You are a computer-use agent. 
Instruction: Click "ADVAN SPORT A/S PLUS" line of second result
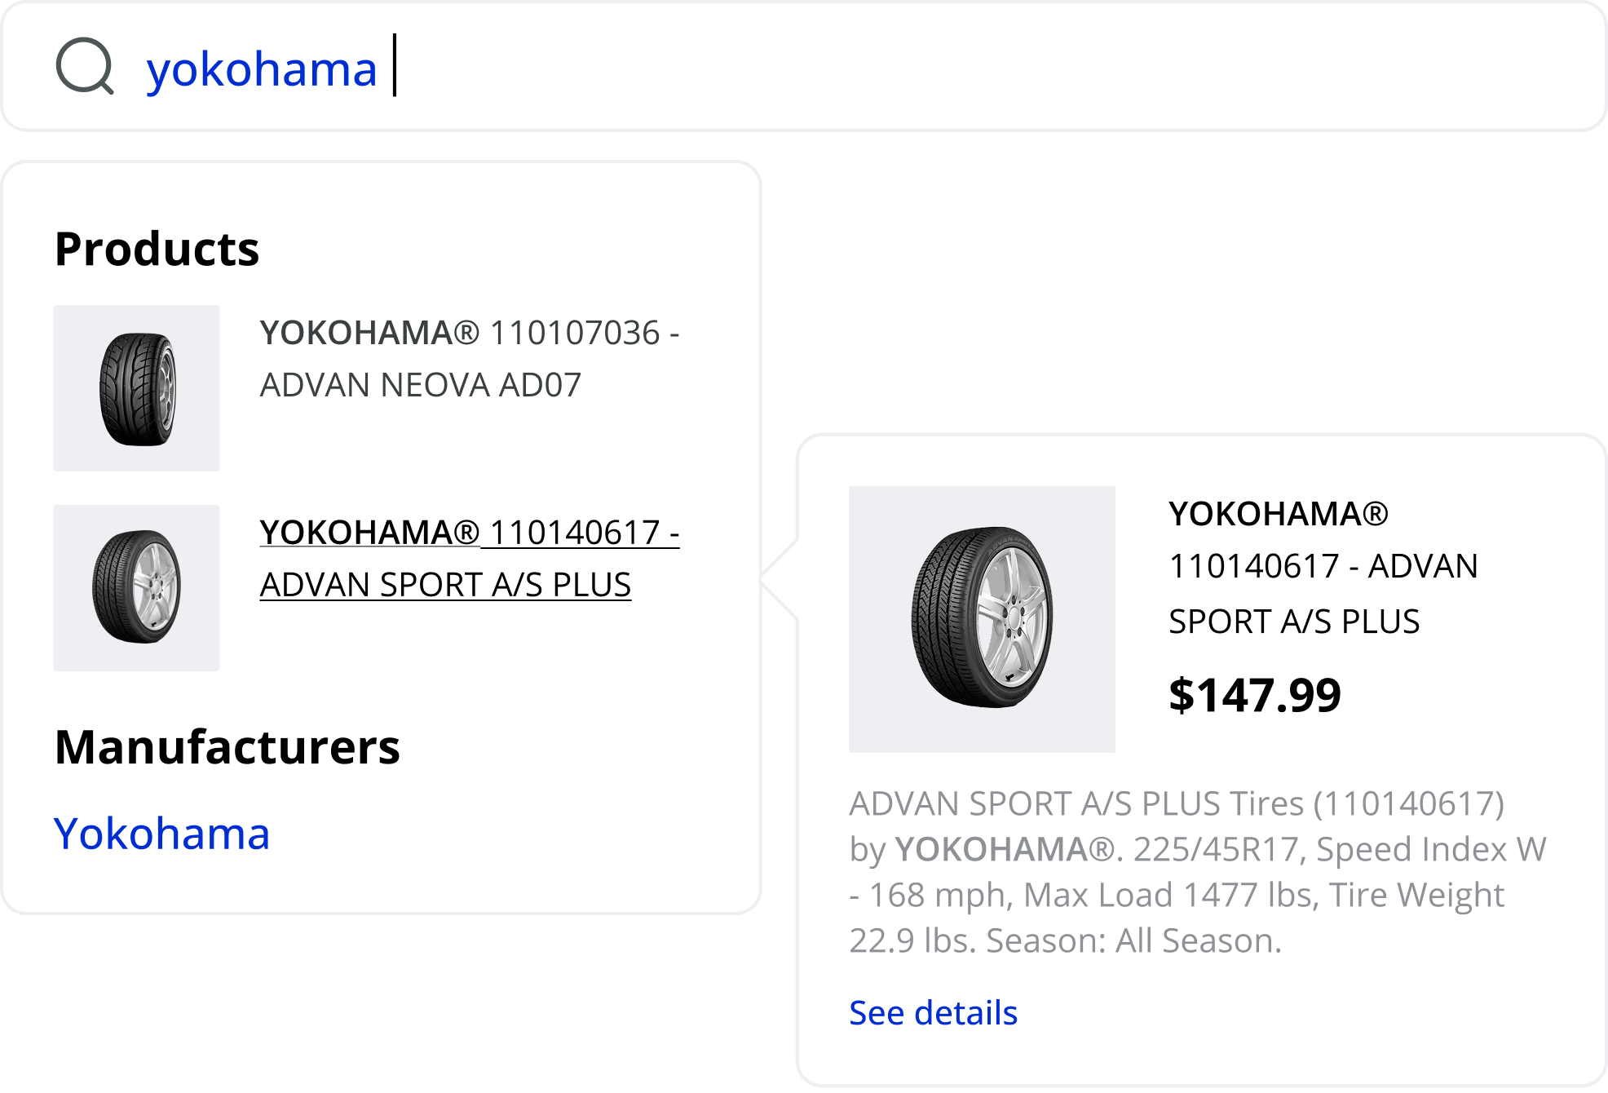click(x=445, y=585)
